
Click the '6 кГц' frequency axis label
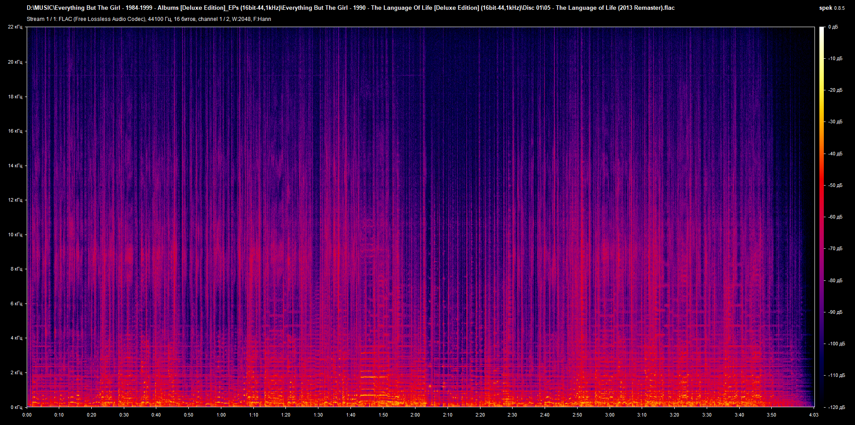[x=16, y=304]
